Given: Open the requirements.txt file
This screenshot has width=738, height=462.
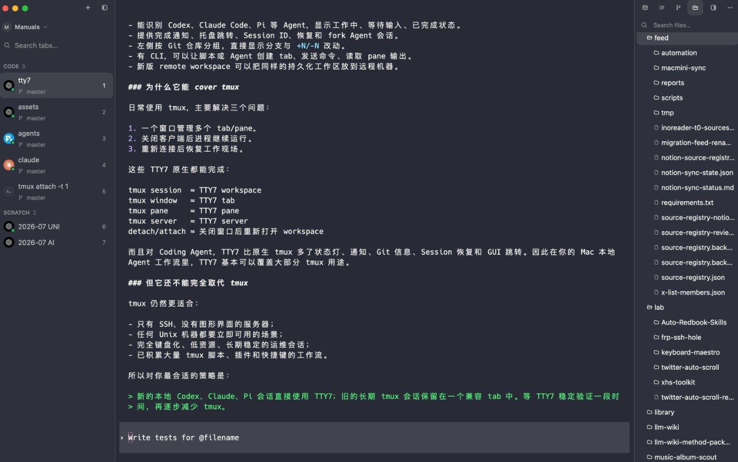Looking at the screenshot, I should point(686,202).
